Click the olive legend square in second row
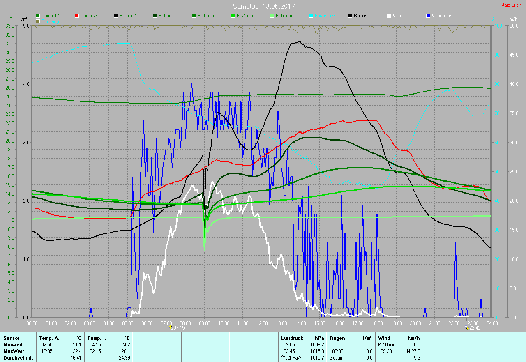This screenshot has width=526, height=362. (x=38, y=21)
